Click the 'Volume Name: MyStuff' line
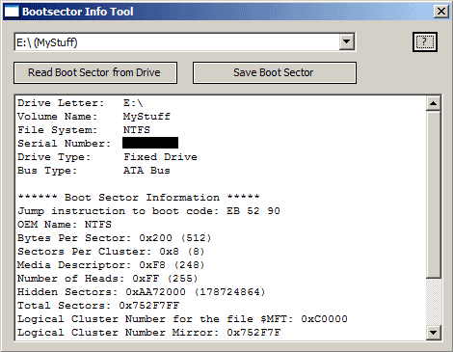The image size is (453, 352). pos(93,117)
